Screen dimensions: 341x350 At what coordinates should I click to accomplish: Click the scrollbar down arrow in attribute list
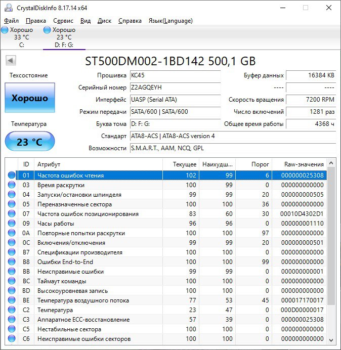point(331,339)
